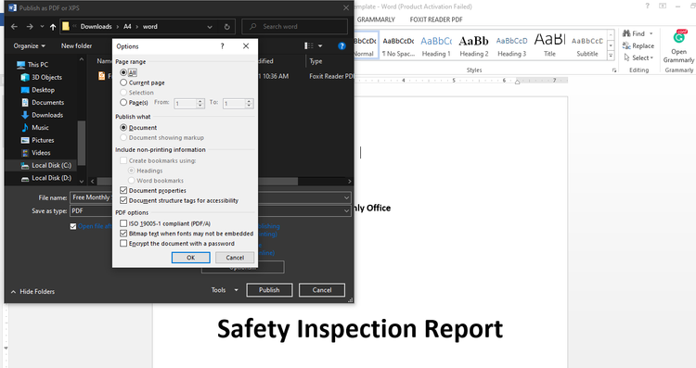This screenshot has height=368, width=696.
Task: Switch to the FOXIT READER PDF tab
Action: (436, 19)
